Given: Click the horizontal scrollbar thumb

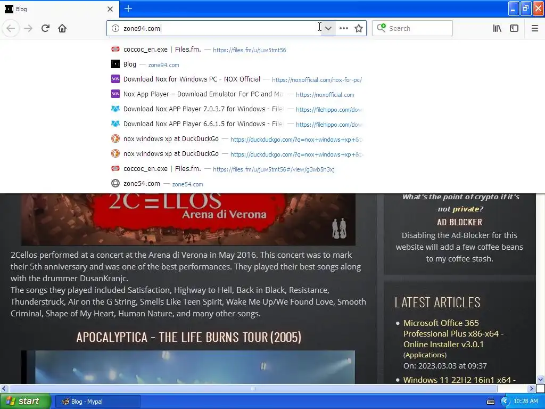Looking at the screenshot, I should tap(253, 388).
